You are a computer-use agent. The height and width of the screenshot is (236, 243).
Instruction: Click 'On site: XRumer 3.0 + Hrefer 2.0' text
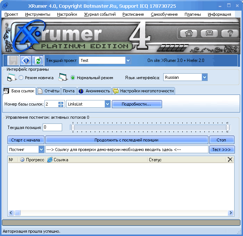coord(176,60)
